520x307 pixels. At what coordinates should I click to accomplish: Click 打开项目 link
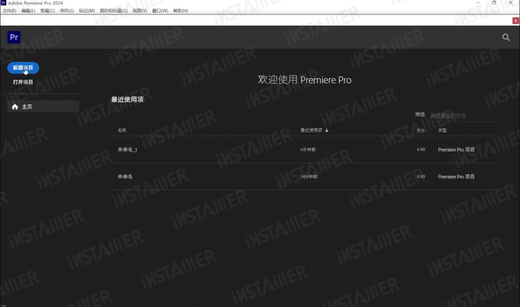(x=23, y=82)
